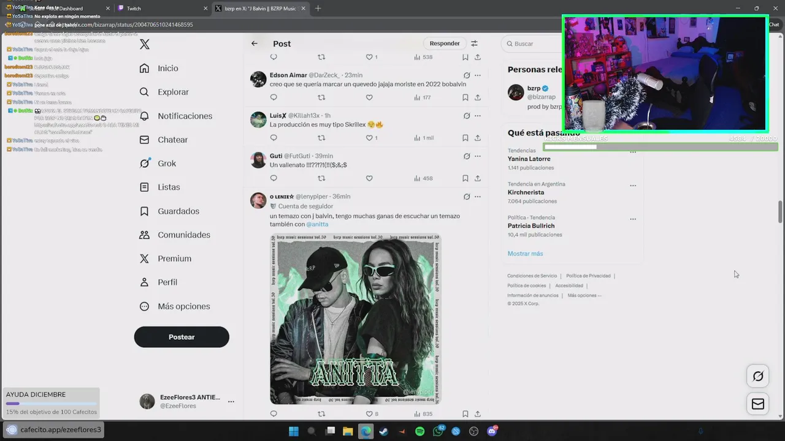Repost Edson Aimar's comment
The height and width of the screenshot is (441, 785).
pos(321,97)
